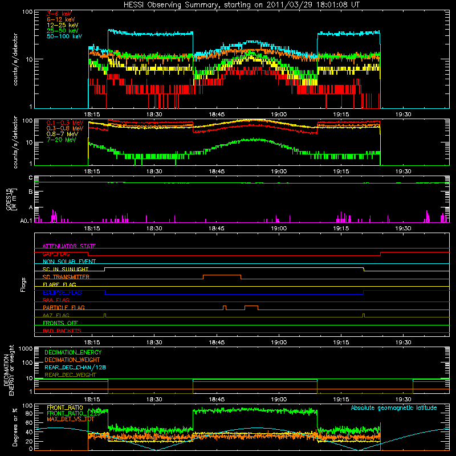Click the 1000 axis value on decimation plot
This screenshot has height=456, width=456.
pos(26,349)
